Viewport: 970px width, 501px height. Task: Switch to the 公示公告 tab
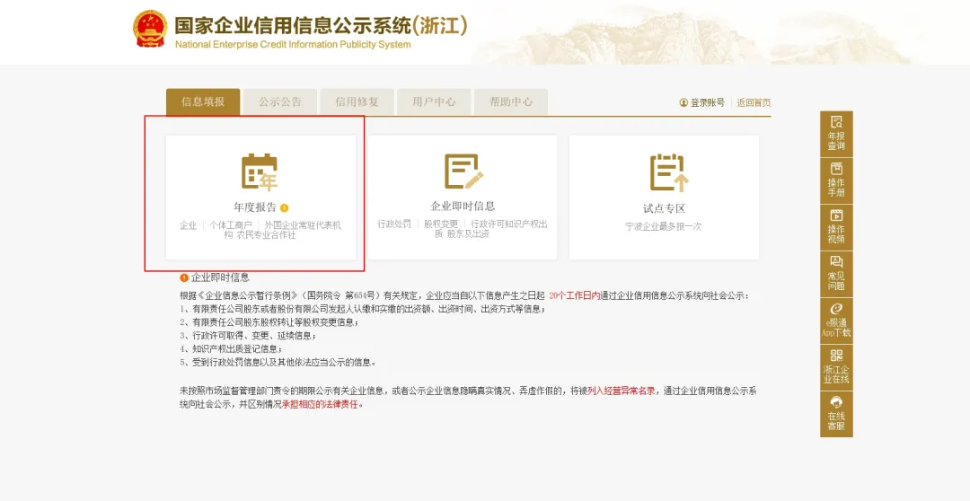[x=280, y=101]
